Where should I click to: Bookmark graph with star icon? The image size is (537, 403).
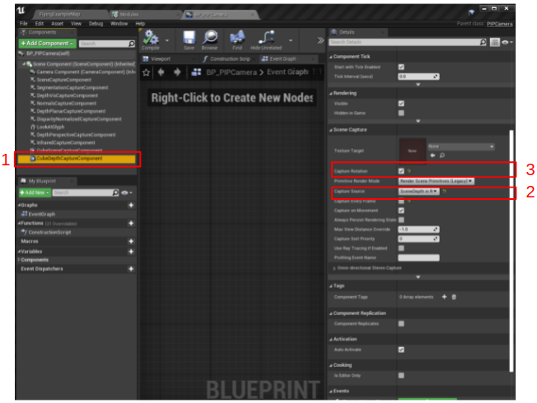click(x=147, y=72)
